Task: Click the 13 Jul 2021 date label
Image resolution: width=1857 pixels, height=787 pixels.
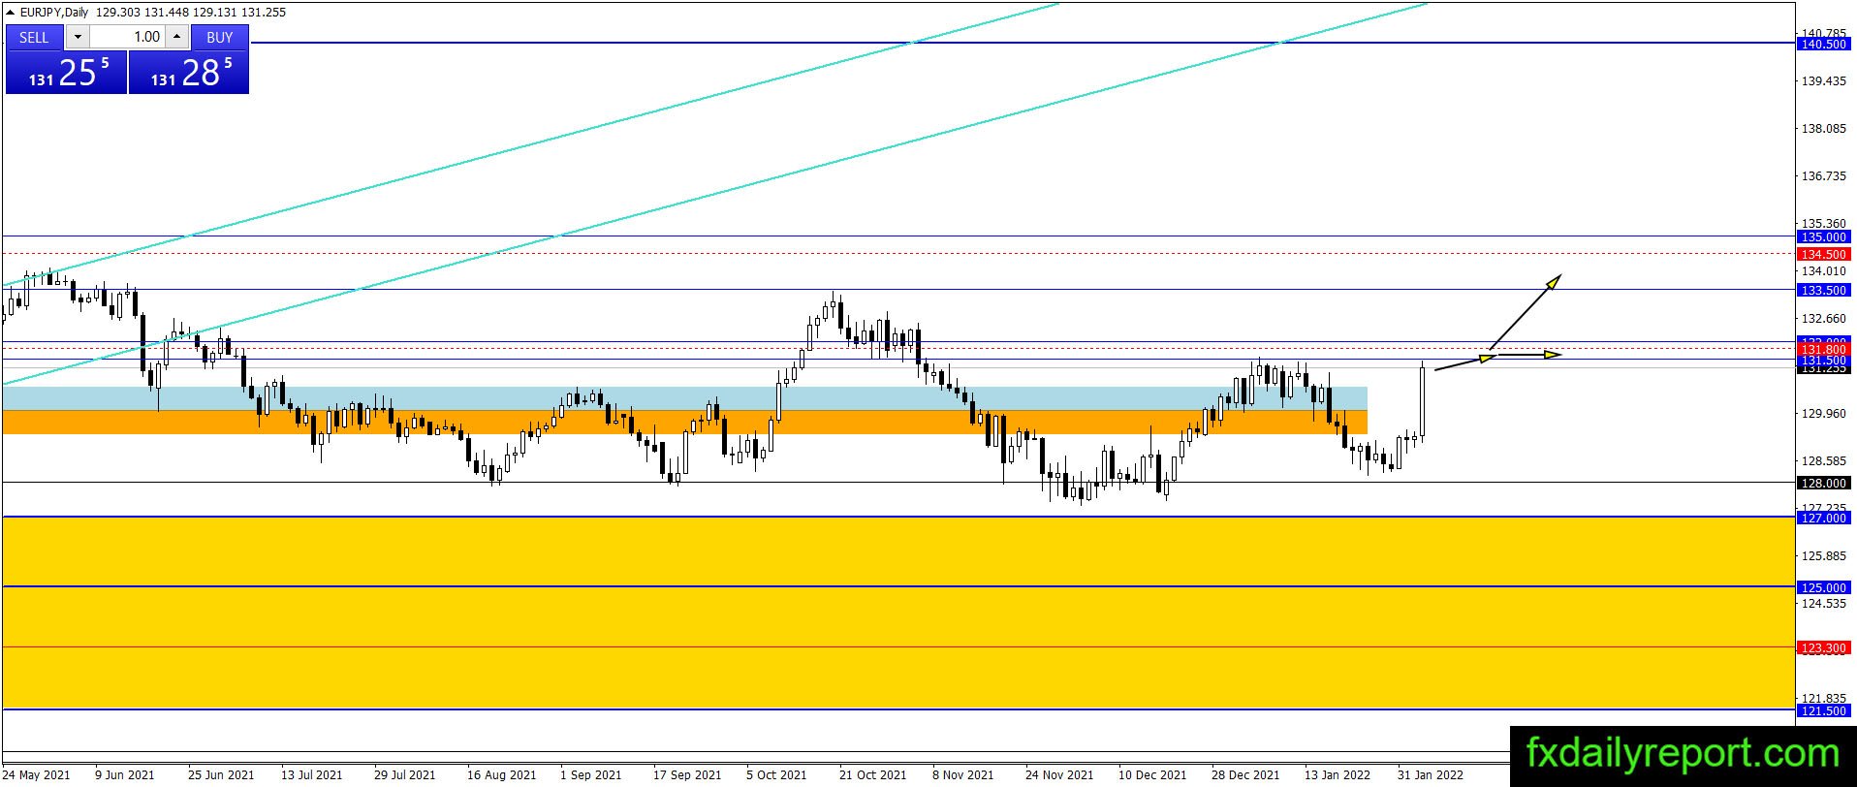Action: (312, 775)
